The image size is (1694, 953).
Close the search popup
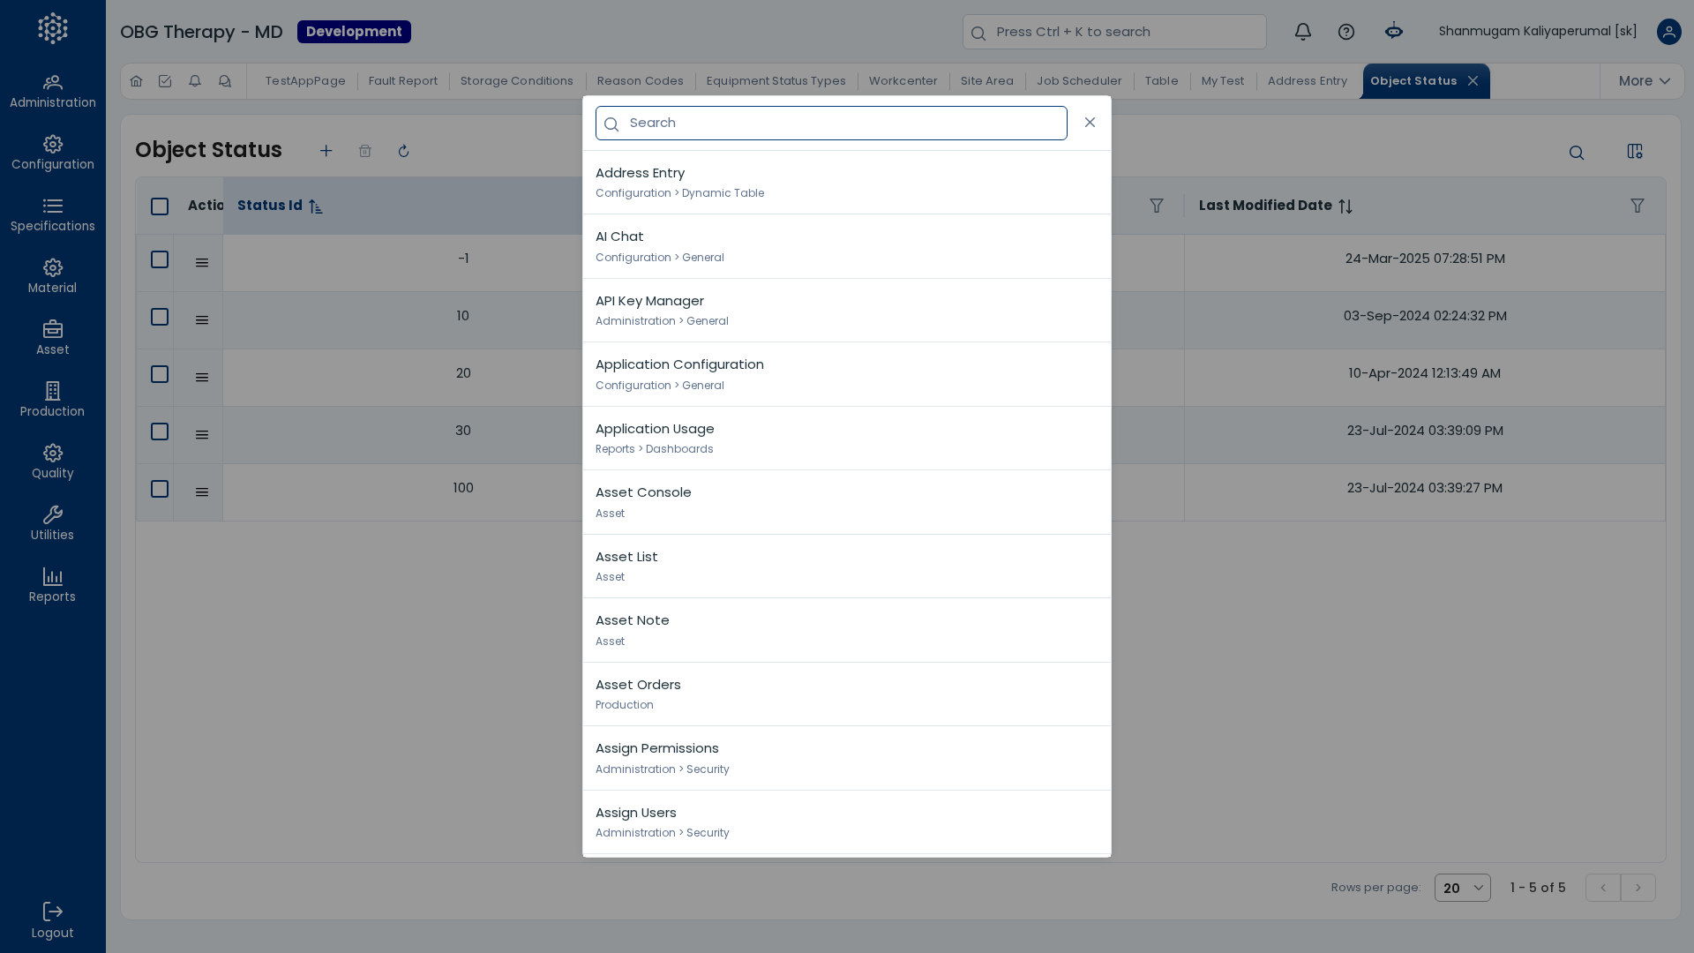pyautogui.click(x=1091, y=123)
